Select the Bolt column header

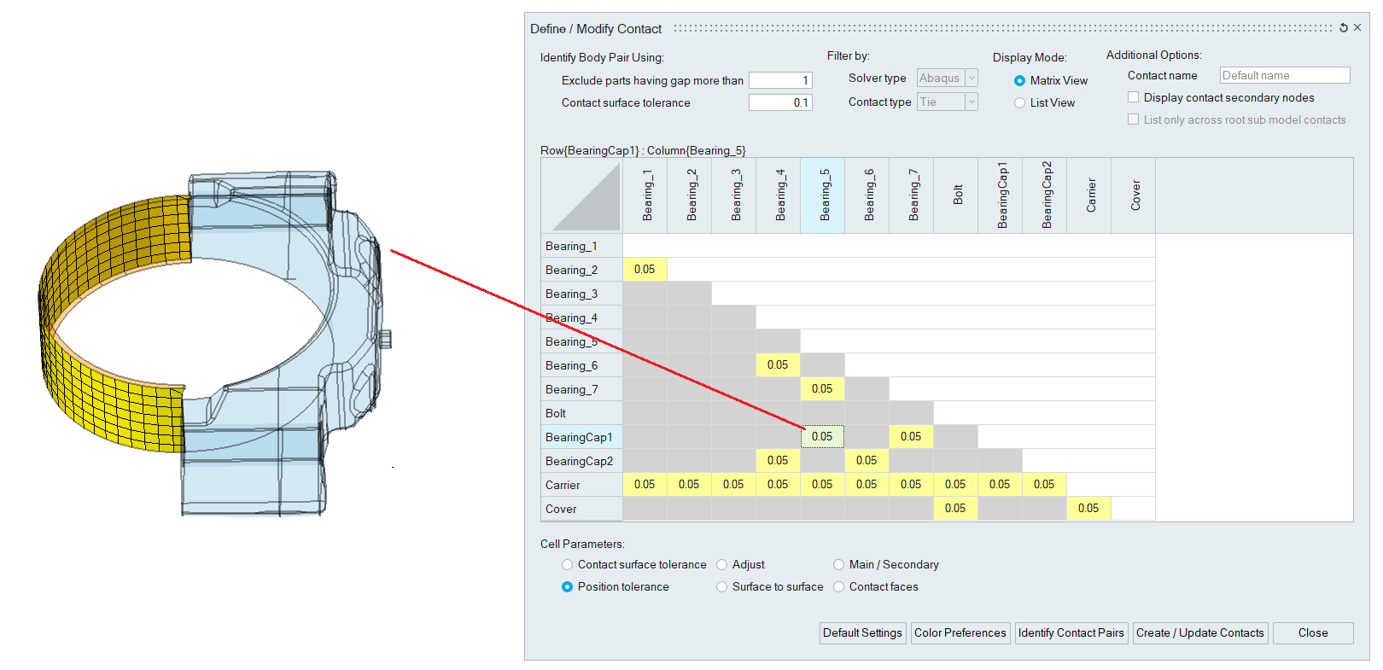pyautogui.click(x=956, y=195)
